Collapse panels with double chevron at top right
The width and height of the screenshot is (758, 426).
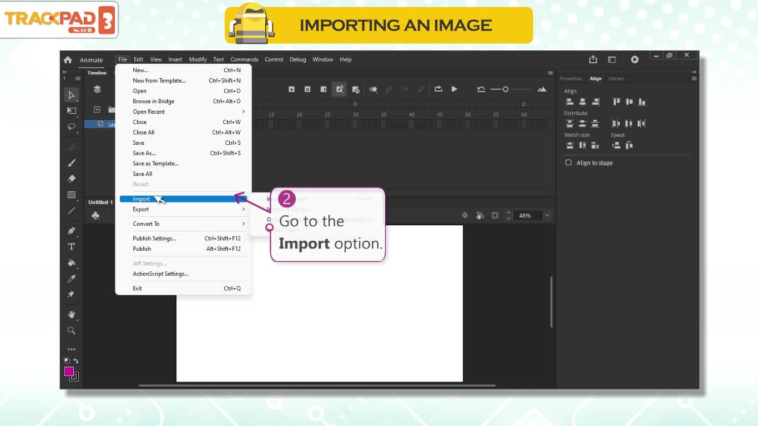pyautogui.click(x=694, y=72)
